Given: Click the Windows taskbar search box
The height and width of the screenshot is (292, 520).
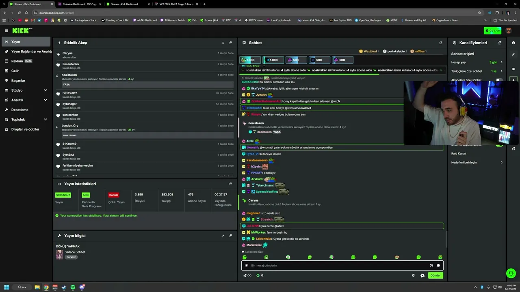Looking at the screenshot, I should pos(22,287).
